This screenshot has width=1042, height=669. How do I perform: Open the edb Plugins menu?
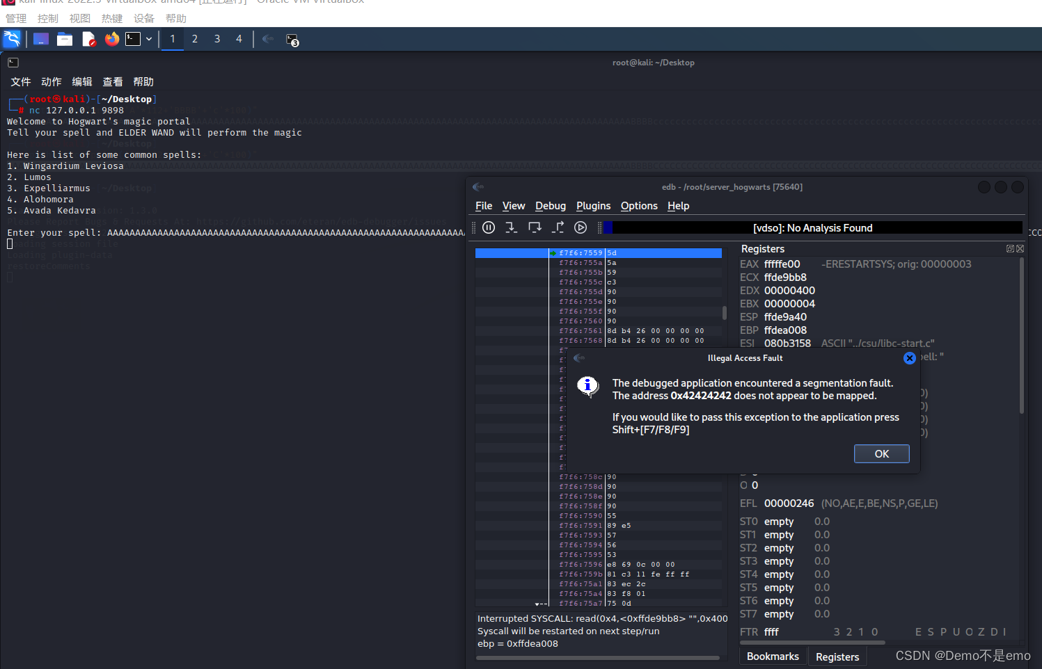593,206
